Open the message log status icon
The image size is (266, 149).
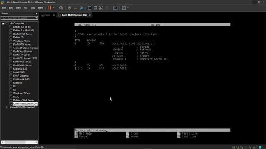(x=260, y=147)
